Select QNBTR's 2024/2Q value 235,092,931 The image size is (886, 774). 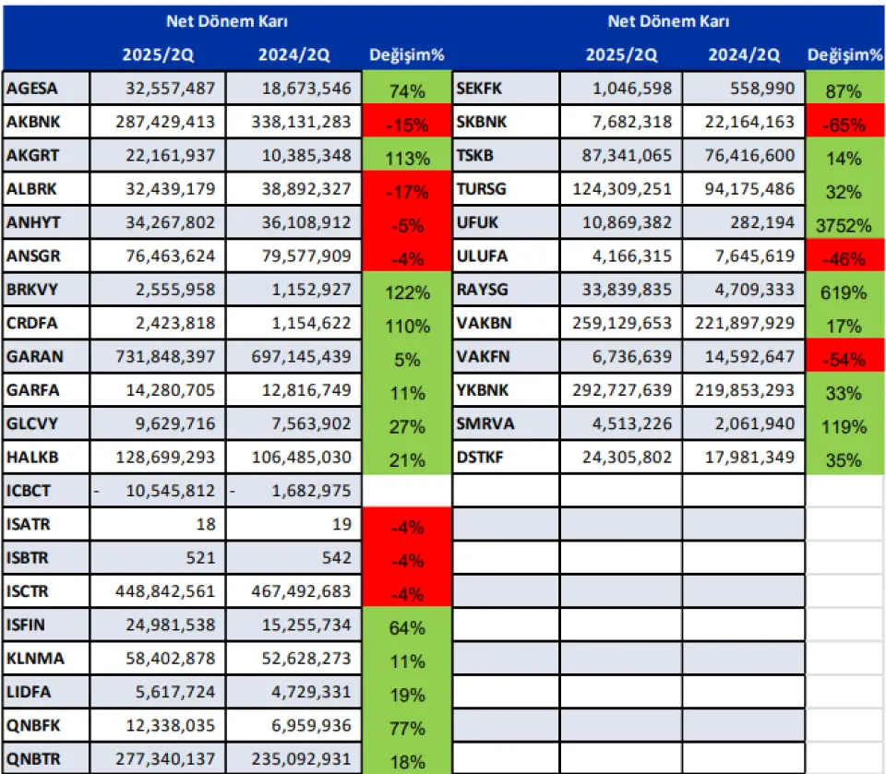click(301, 758)
